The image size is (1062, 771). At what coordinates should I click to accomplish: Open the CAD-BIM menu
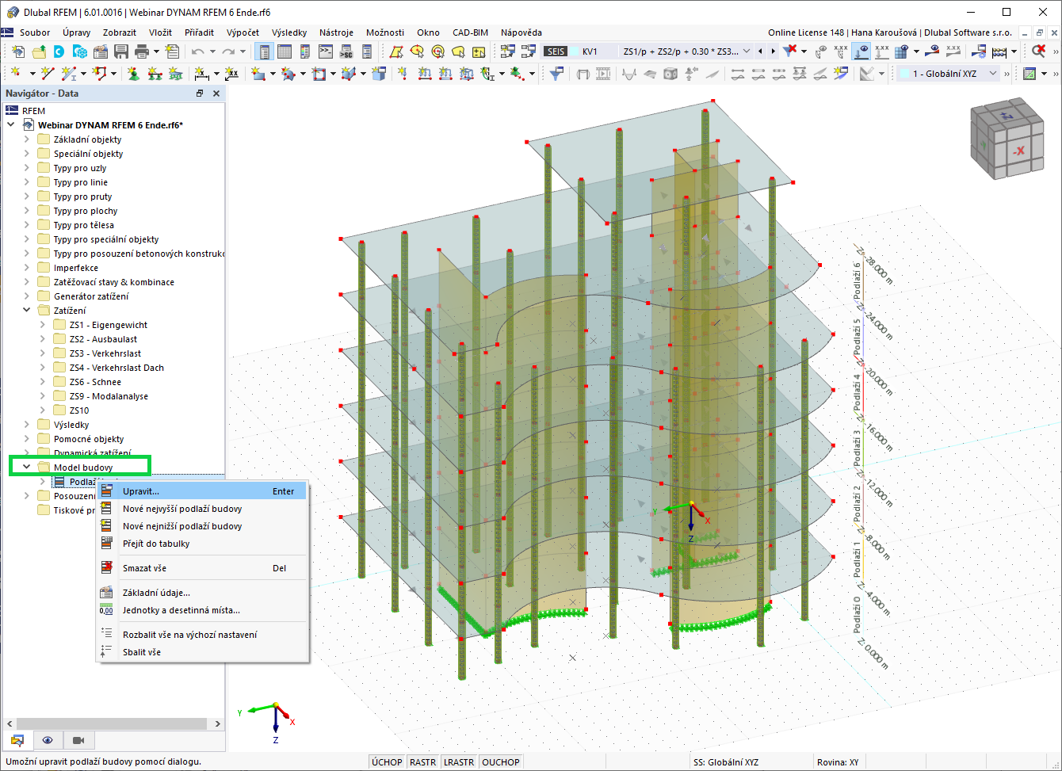(470, 32)
